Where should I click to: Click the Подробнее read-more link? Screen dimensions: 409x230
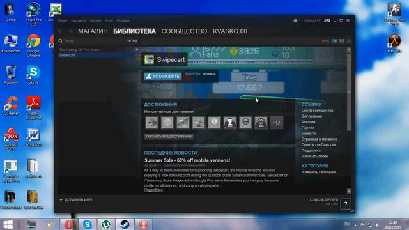pos(153,190)
